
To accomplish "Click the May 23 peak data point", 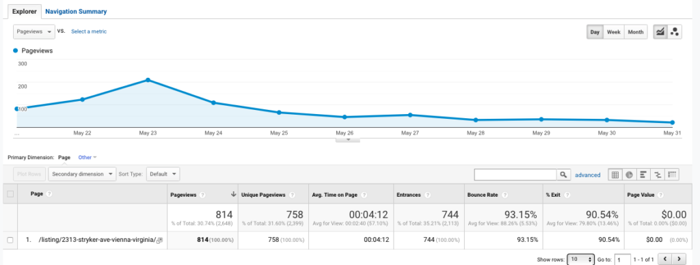I will (x=148, y=80).
